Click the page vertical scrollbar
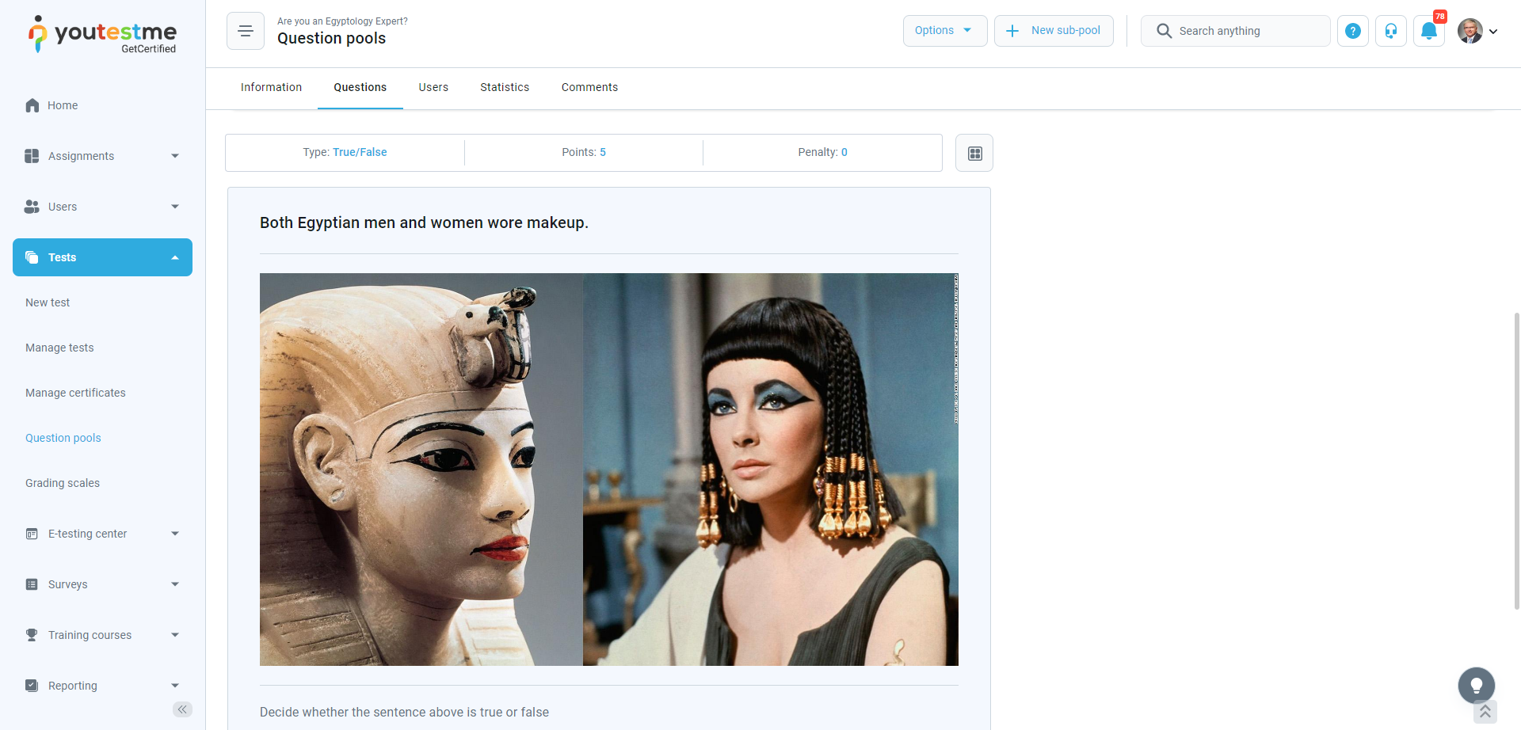1521x730 pixels. (1516, 461)
